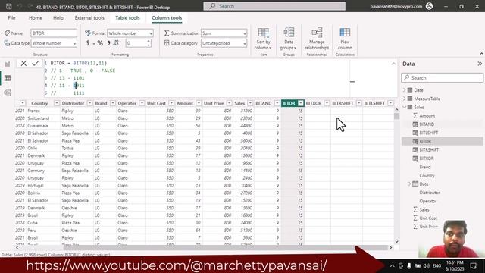Adjust decimal places stepper
Viewport: 485px width, 273px height.
(149, 43)
